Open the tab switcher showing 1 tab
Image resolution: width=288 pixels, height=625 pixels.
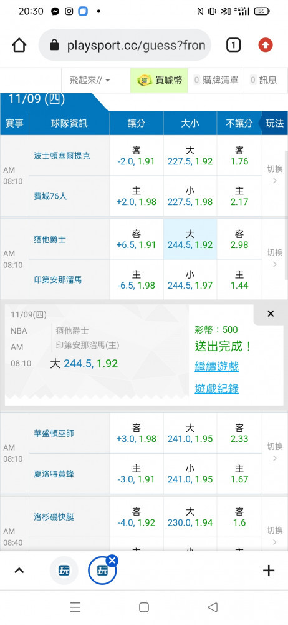click(x=234, y=46)
